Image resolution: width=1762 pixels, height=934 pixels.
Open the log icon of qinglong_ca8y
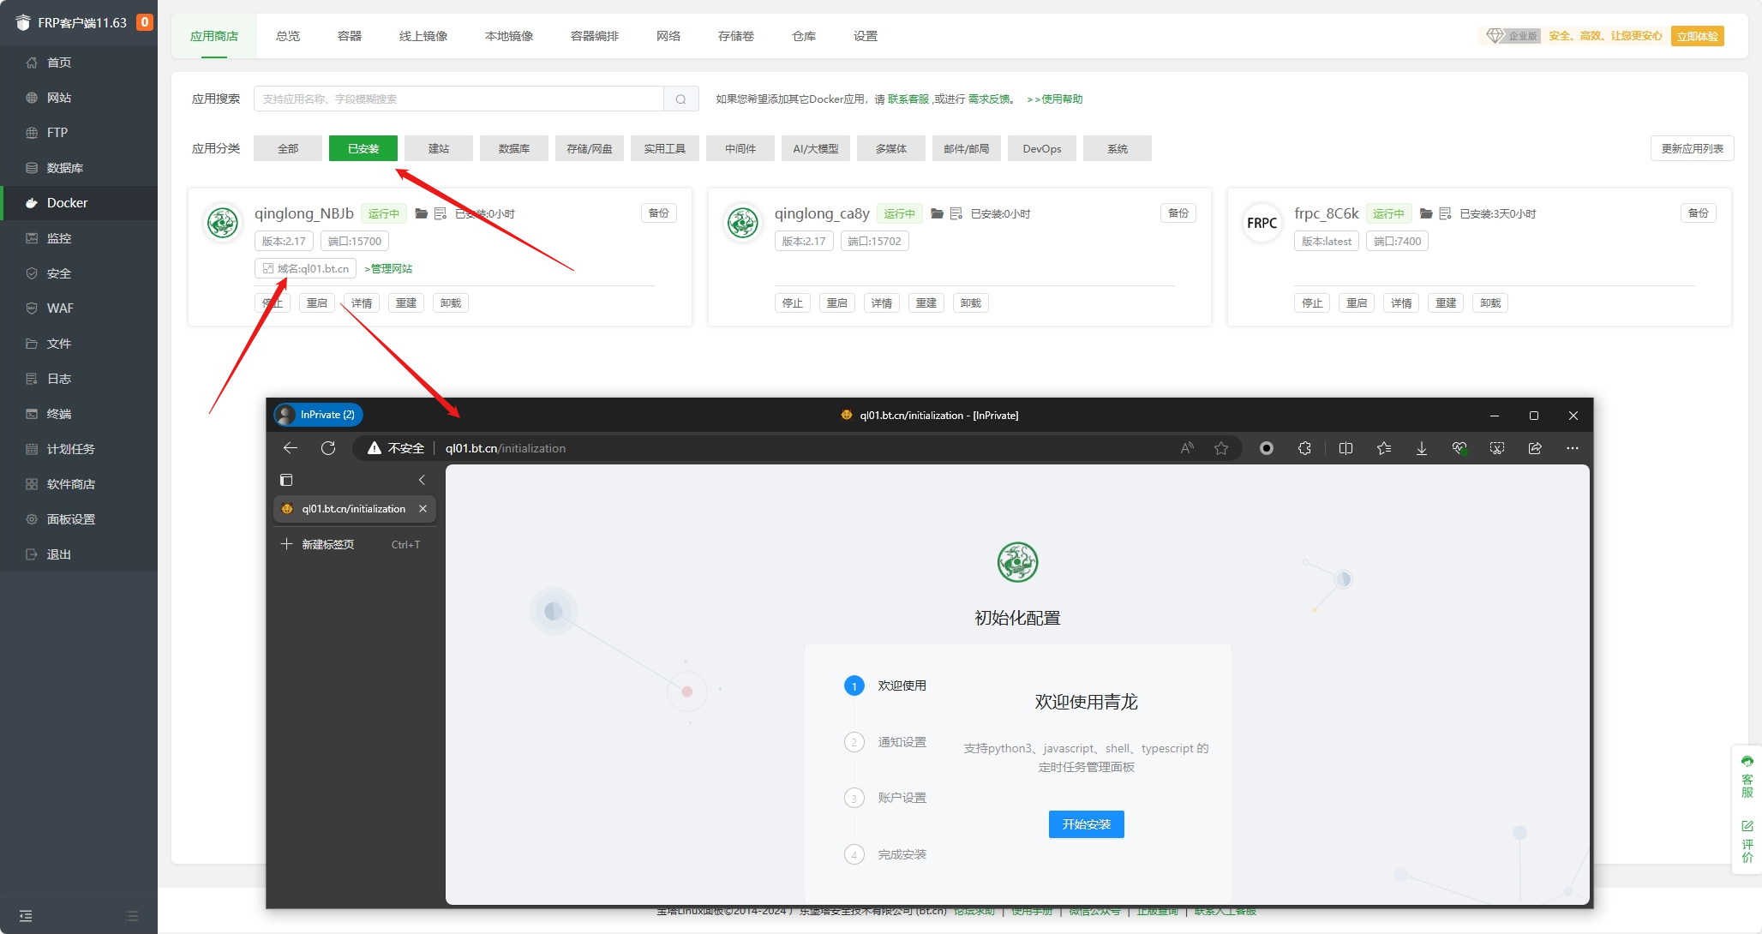(956, 213)
